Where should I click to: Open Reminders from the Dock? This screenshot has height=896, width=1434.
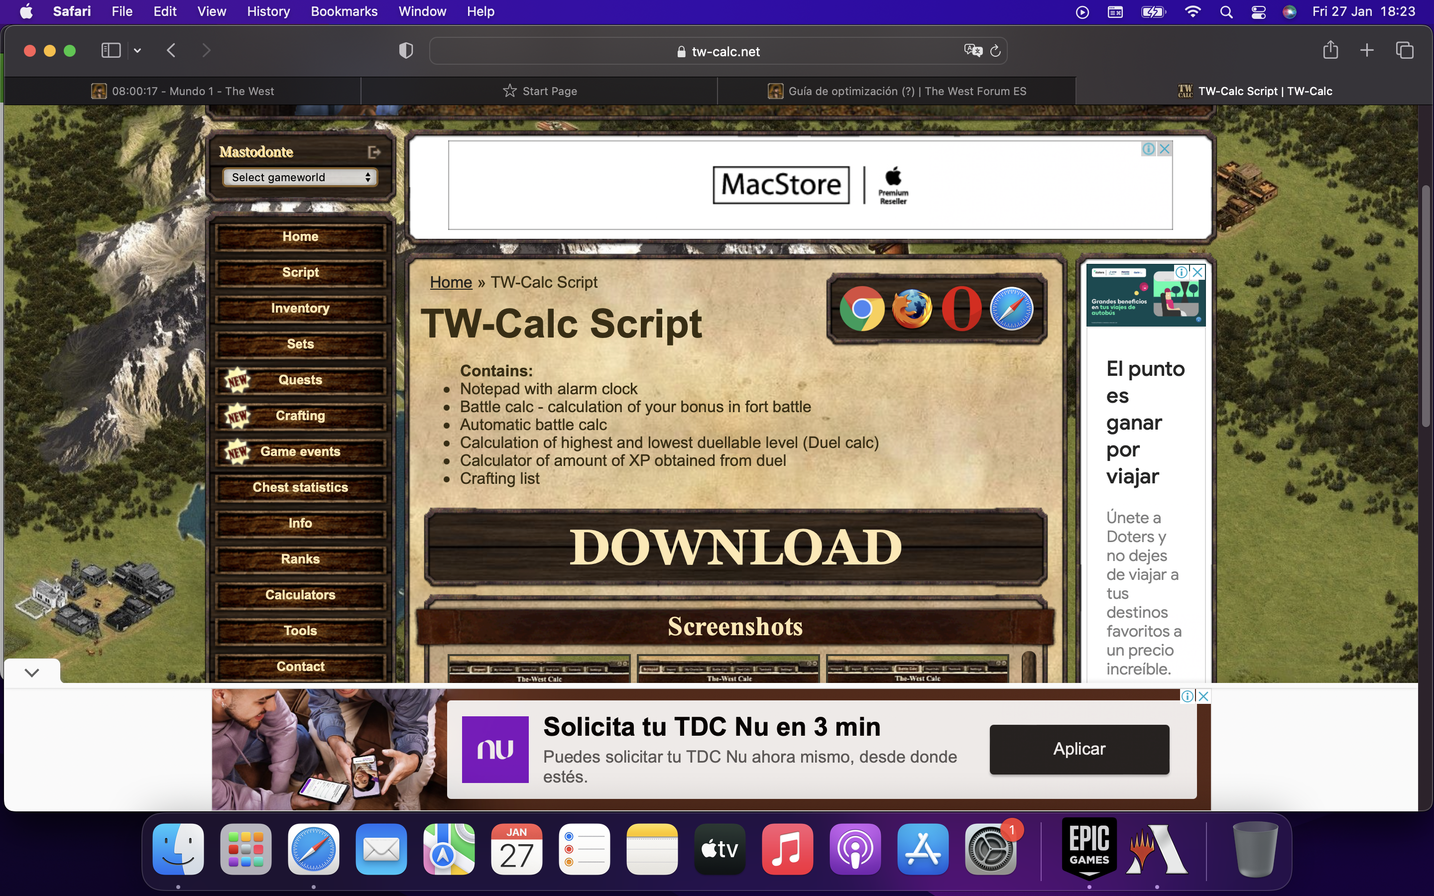(584, 849)
